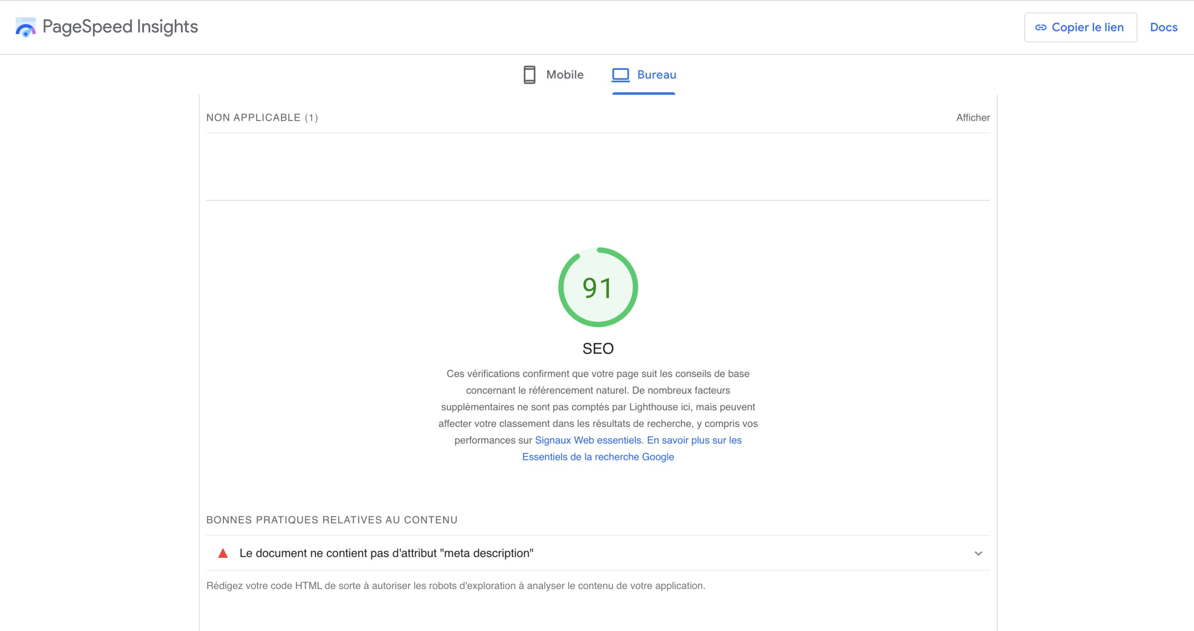This screenshot has height=631, width=1194.
Task: Open the Signaux Web essentiels link
Action: pos(588,440)
